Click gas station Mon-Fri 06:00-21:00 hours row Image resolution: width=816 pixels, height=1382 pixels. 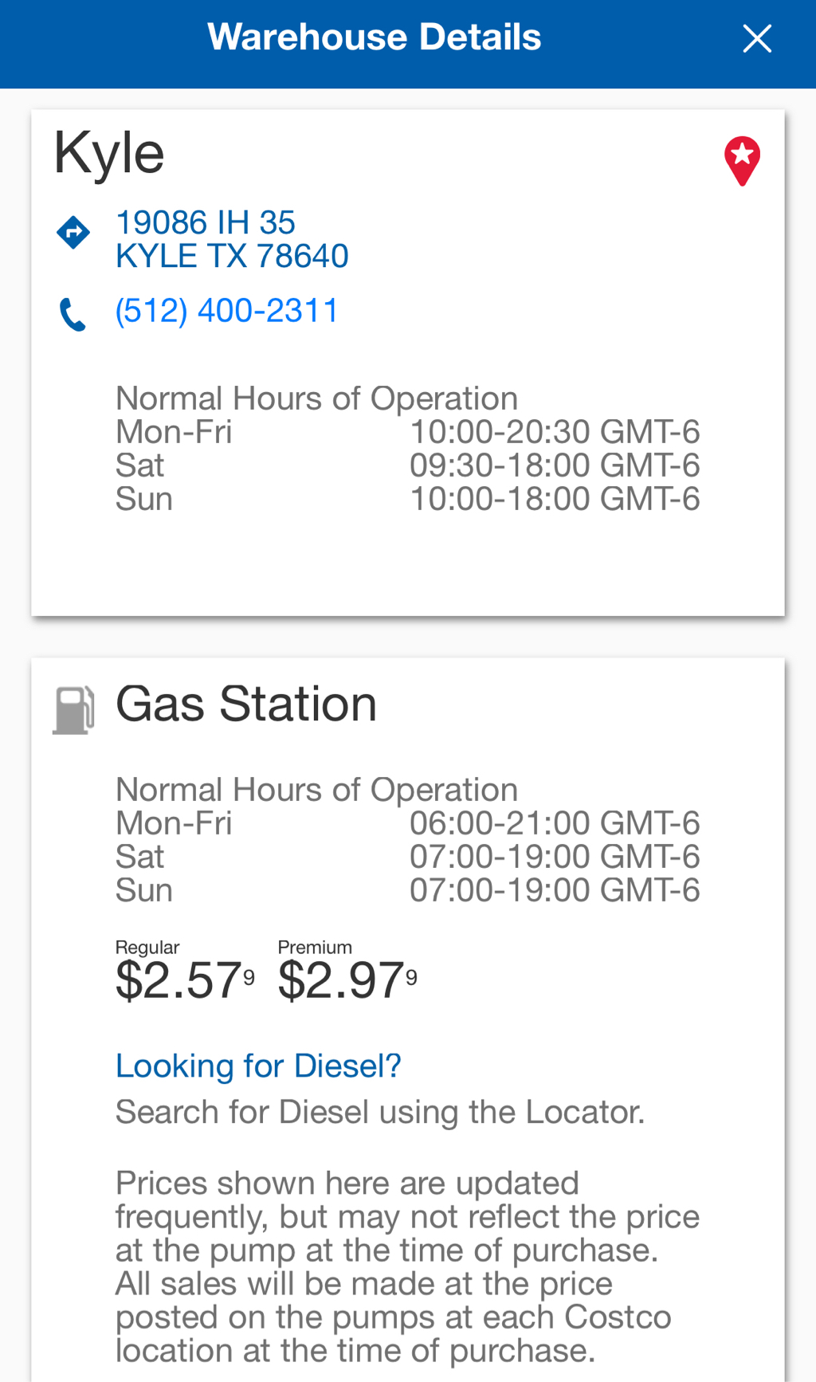click(x=407, y=823)
